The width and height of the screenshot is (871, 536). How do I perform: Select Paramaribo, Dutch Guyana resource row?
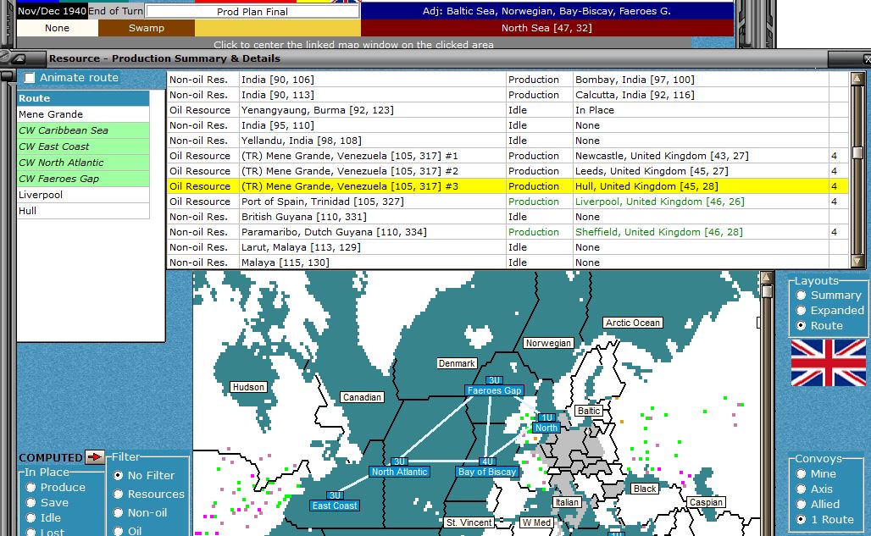508,232
